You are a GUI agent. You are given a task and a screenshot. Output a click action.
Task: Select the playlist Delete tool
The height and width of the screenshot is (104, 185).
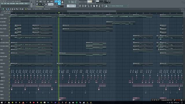pyautogui.click(x=10, y=9)
